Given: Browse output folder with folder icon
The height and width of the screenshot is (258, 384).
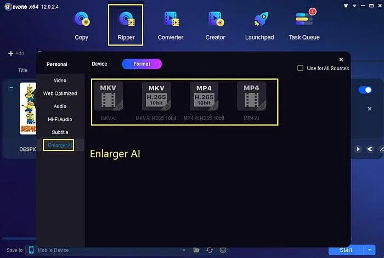Looking at the screenshot, I should pos(196,250).
